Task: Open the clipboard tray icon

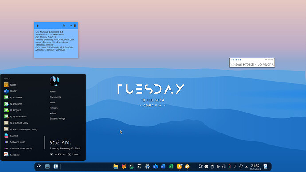Action: click(x=212, y=167)
